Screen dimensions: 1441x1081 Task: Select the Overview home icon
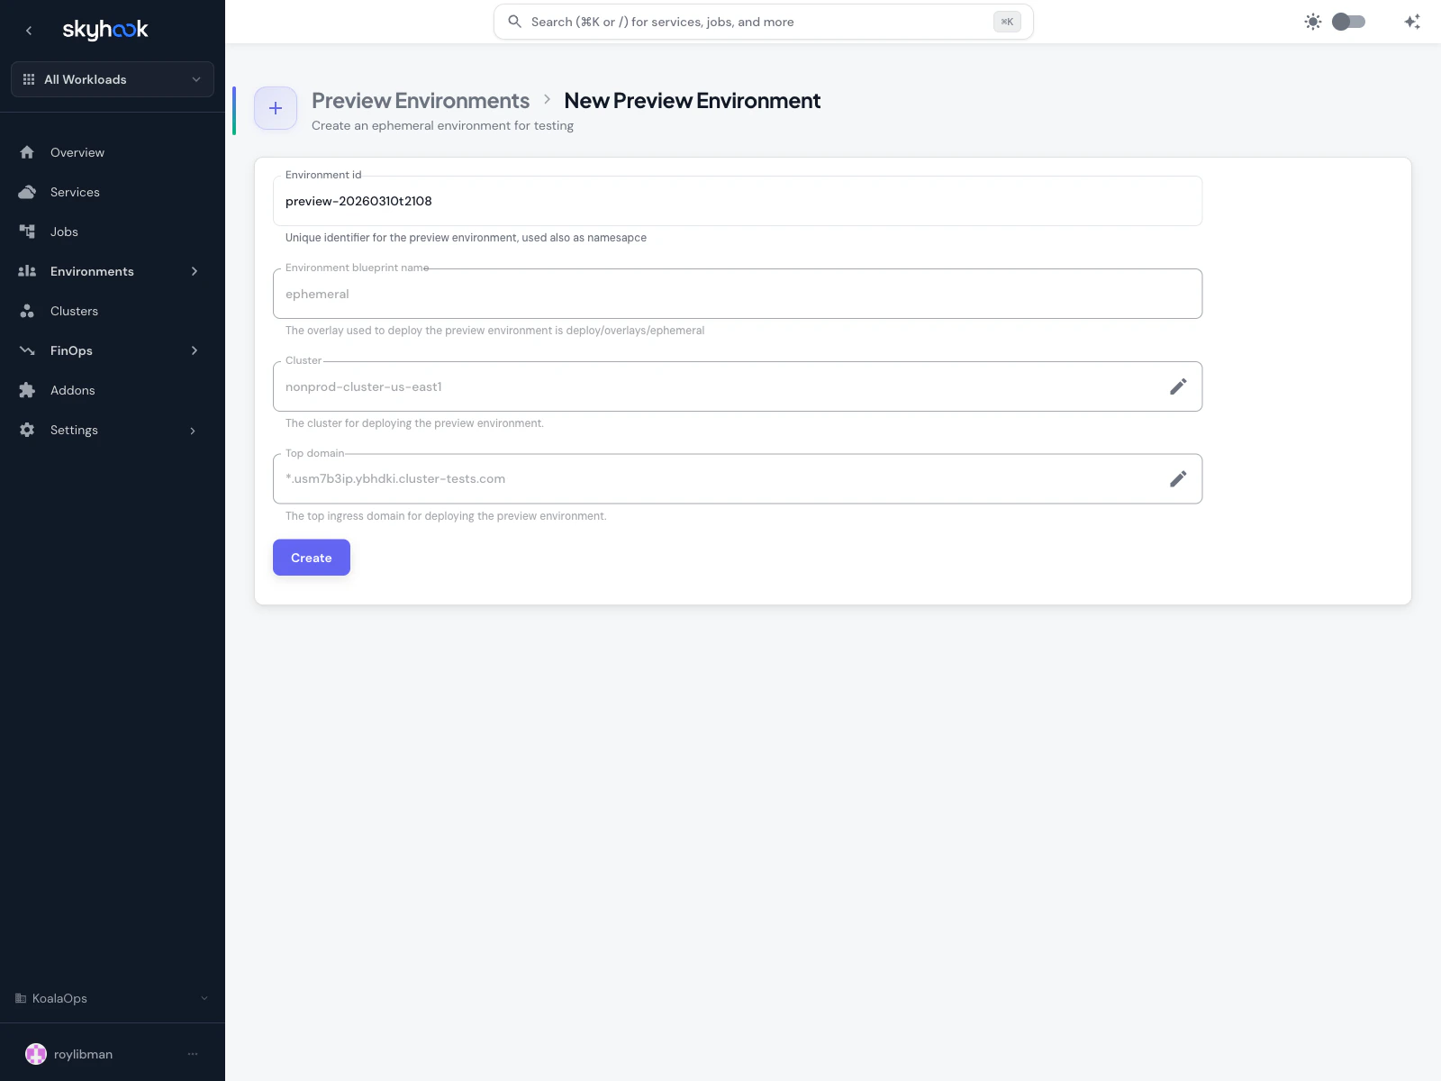click(27, 152)
